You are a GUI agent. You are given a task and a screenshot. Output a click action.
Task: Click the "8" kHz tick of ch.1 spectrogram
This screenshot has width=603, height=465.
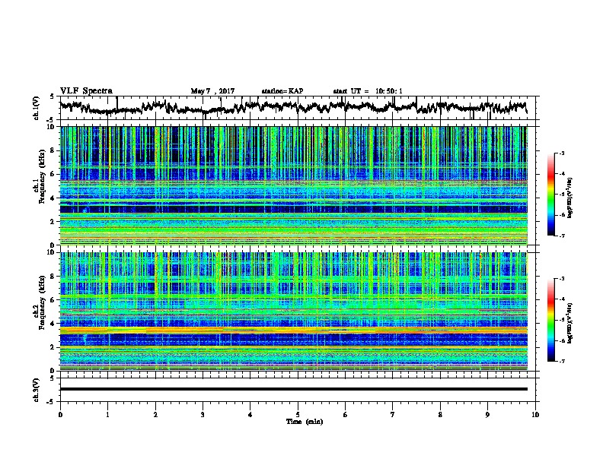pyautogui.click(x=53, y=150)
